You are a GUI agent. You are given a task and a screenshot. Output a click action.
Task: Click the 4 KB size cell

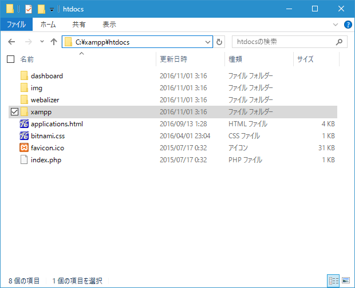(x=328, y=124)
